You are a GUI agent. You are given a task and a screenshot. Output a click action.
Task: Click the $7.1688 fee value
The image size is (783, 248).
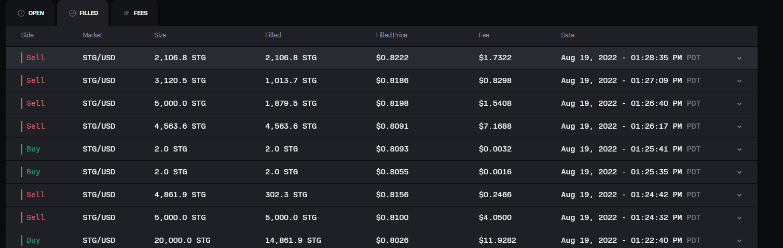pos(495,126)
